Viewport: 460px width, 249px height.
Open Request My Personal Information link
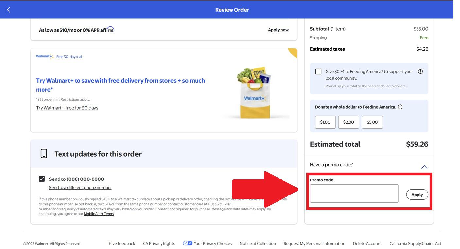coord(315,244)
